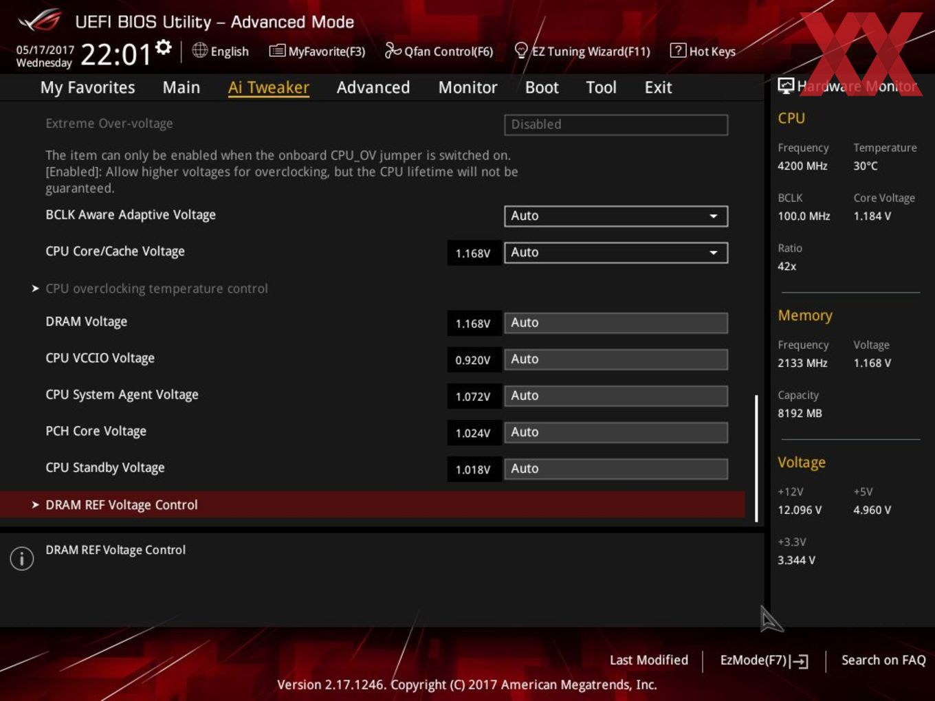This screenshot has width=935, height=701.
Task: Click the 3.344 V reading
Action: [796, 560]
